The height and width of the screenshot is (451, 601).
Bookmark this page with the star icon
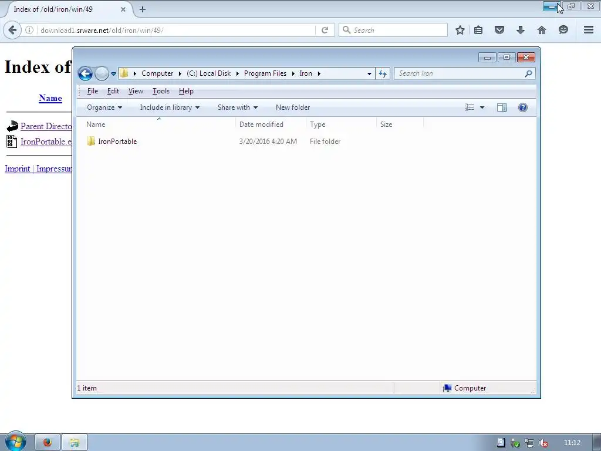click(x=460, y=30)
